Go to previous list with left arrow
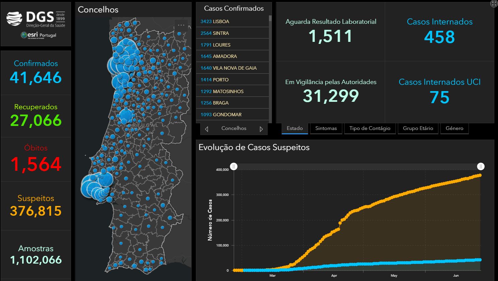The width and height of the screenshot is (498, 281). tap(207, 129)
